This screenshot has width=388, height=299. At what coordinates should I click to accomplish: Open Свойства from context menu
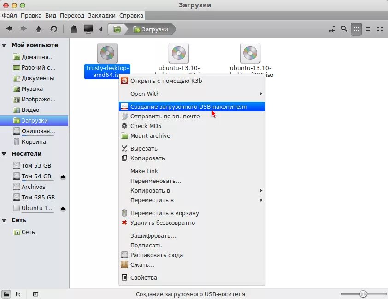tap(192, 277)
